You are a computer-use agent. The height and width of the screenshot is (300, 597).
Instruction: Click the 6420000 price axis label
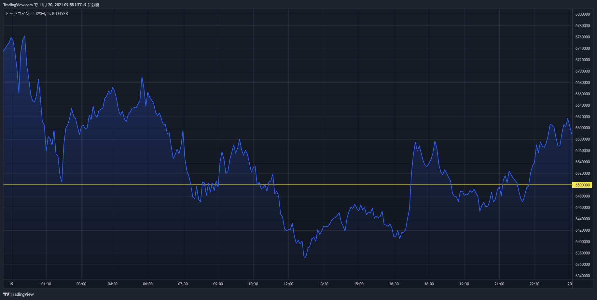pyautogui.click(x=583, y=230)
